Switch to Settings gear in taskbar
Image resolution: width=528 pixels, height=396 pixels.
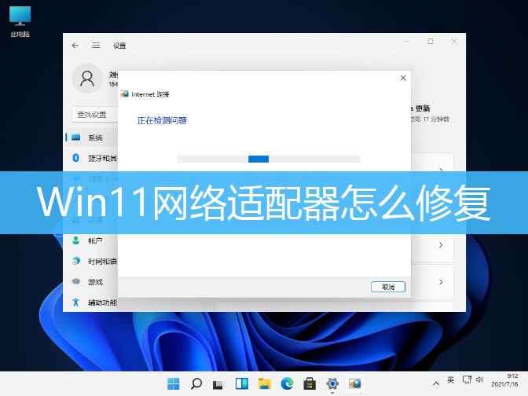[x=332, y=383]
